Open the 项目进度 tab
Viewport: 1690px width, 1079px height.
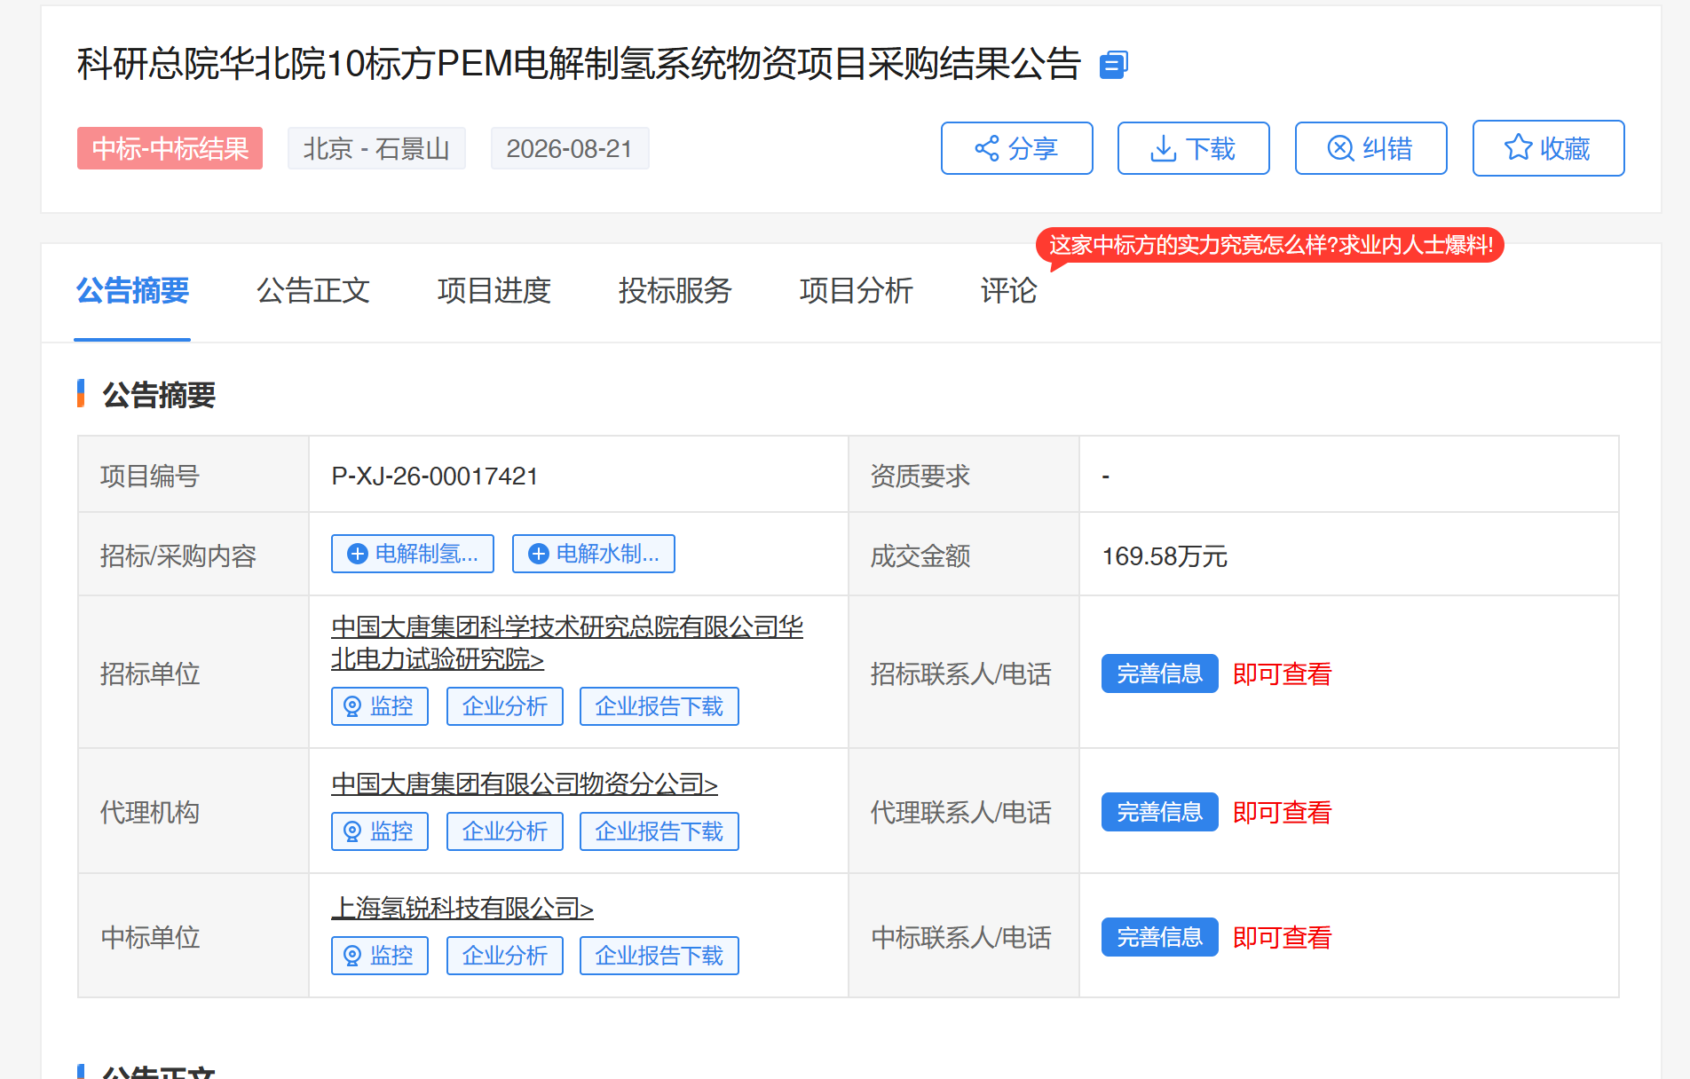tap(494, 290)
